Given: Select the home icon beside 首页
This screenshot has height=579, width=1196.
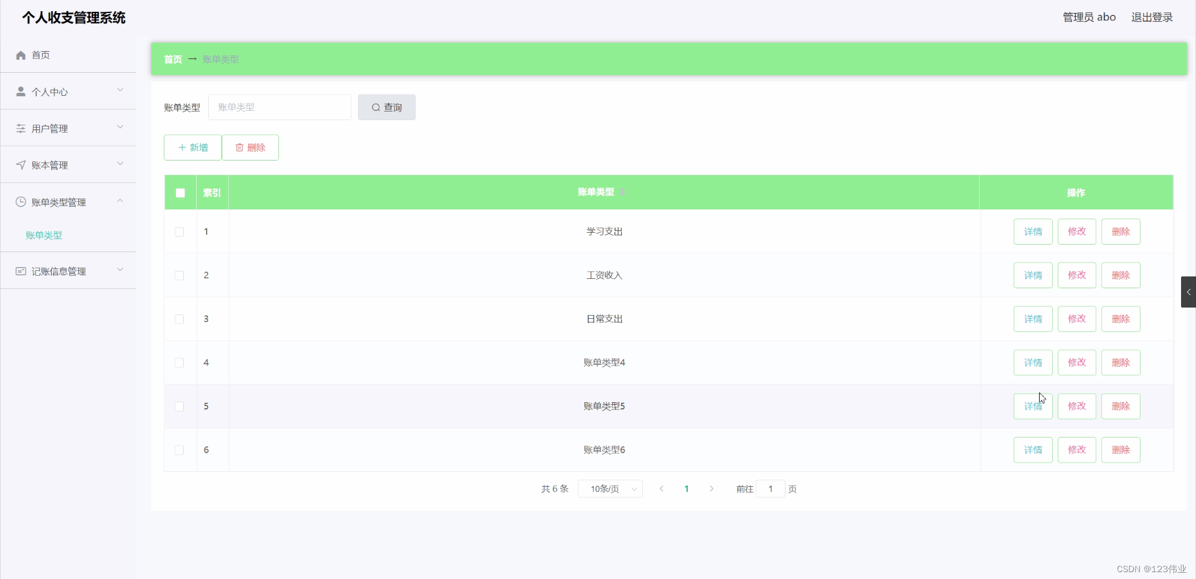Looking at the screenshot, I should pyautogui.click(x=21, y=55).
